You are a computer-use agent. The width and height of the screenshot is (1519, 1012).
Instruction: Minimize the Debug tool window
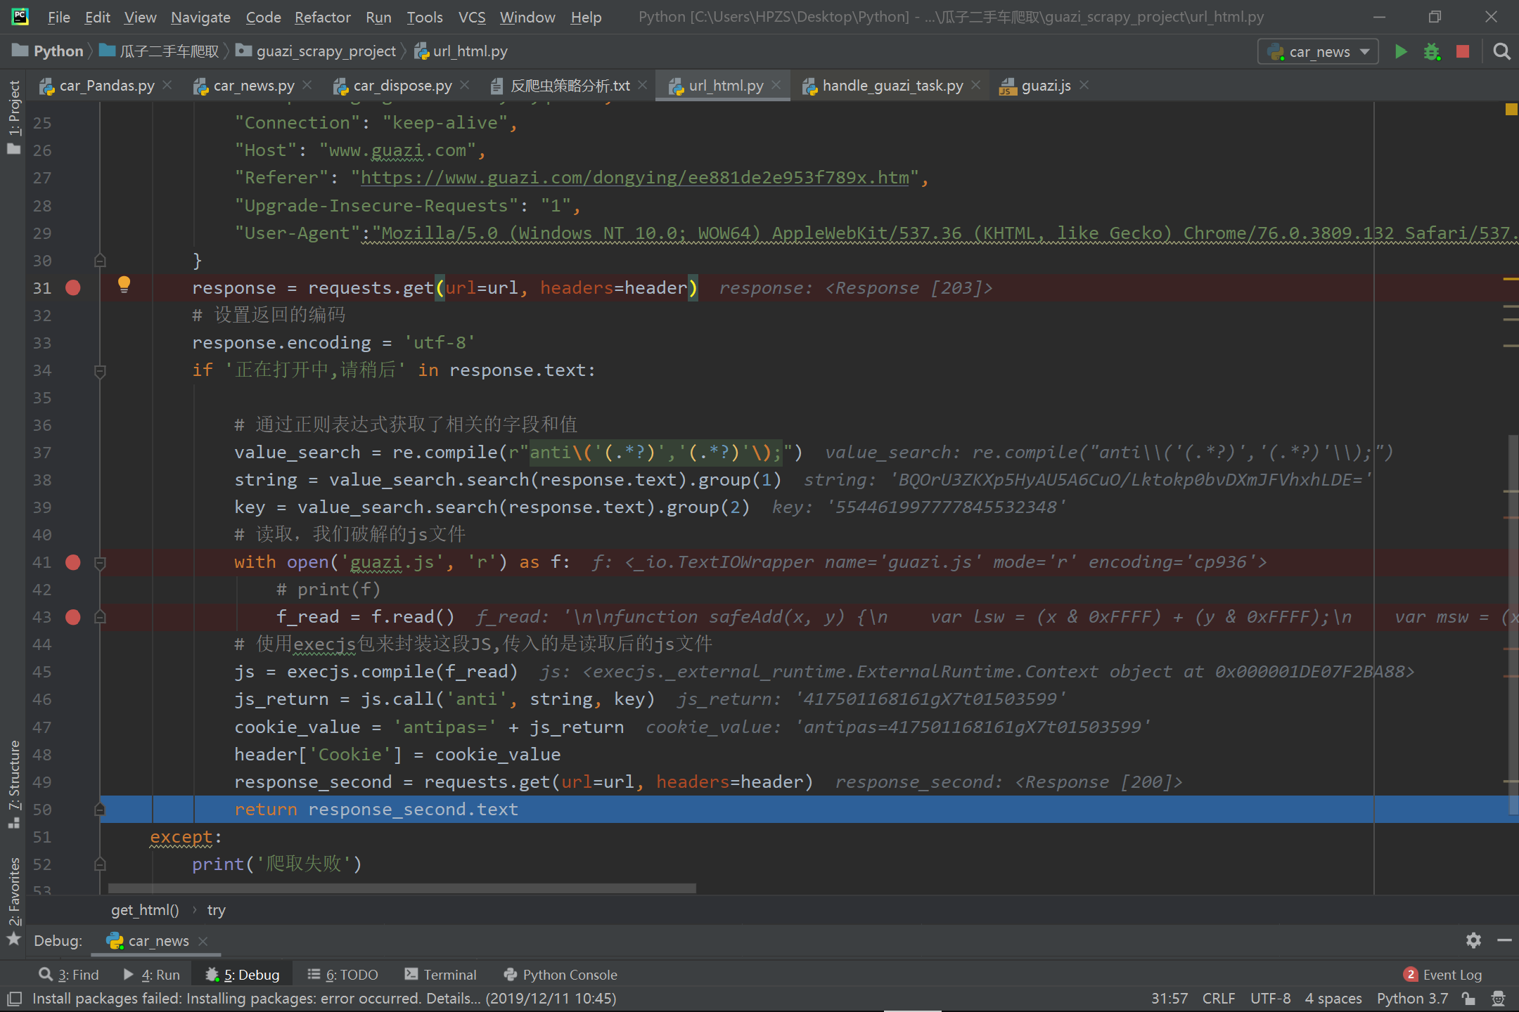point(1504,940)
